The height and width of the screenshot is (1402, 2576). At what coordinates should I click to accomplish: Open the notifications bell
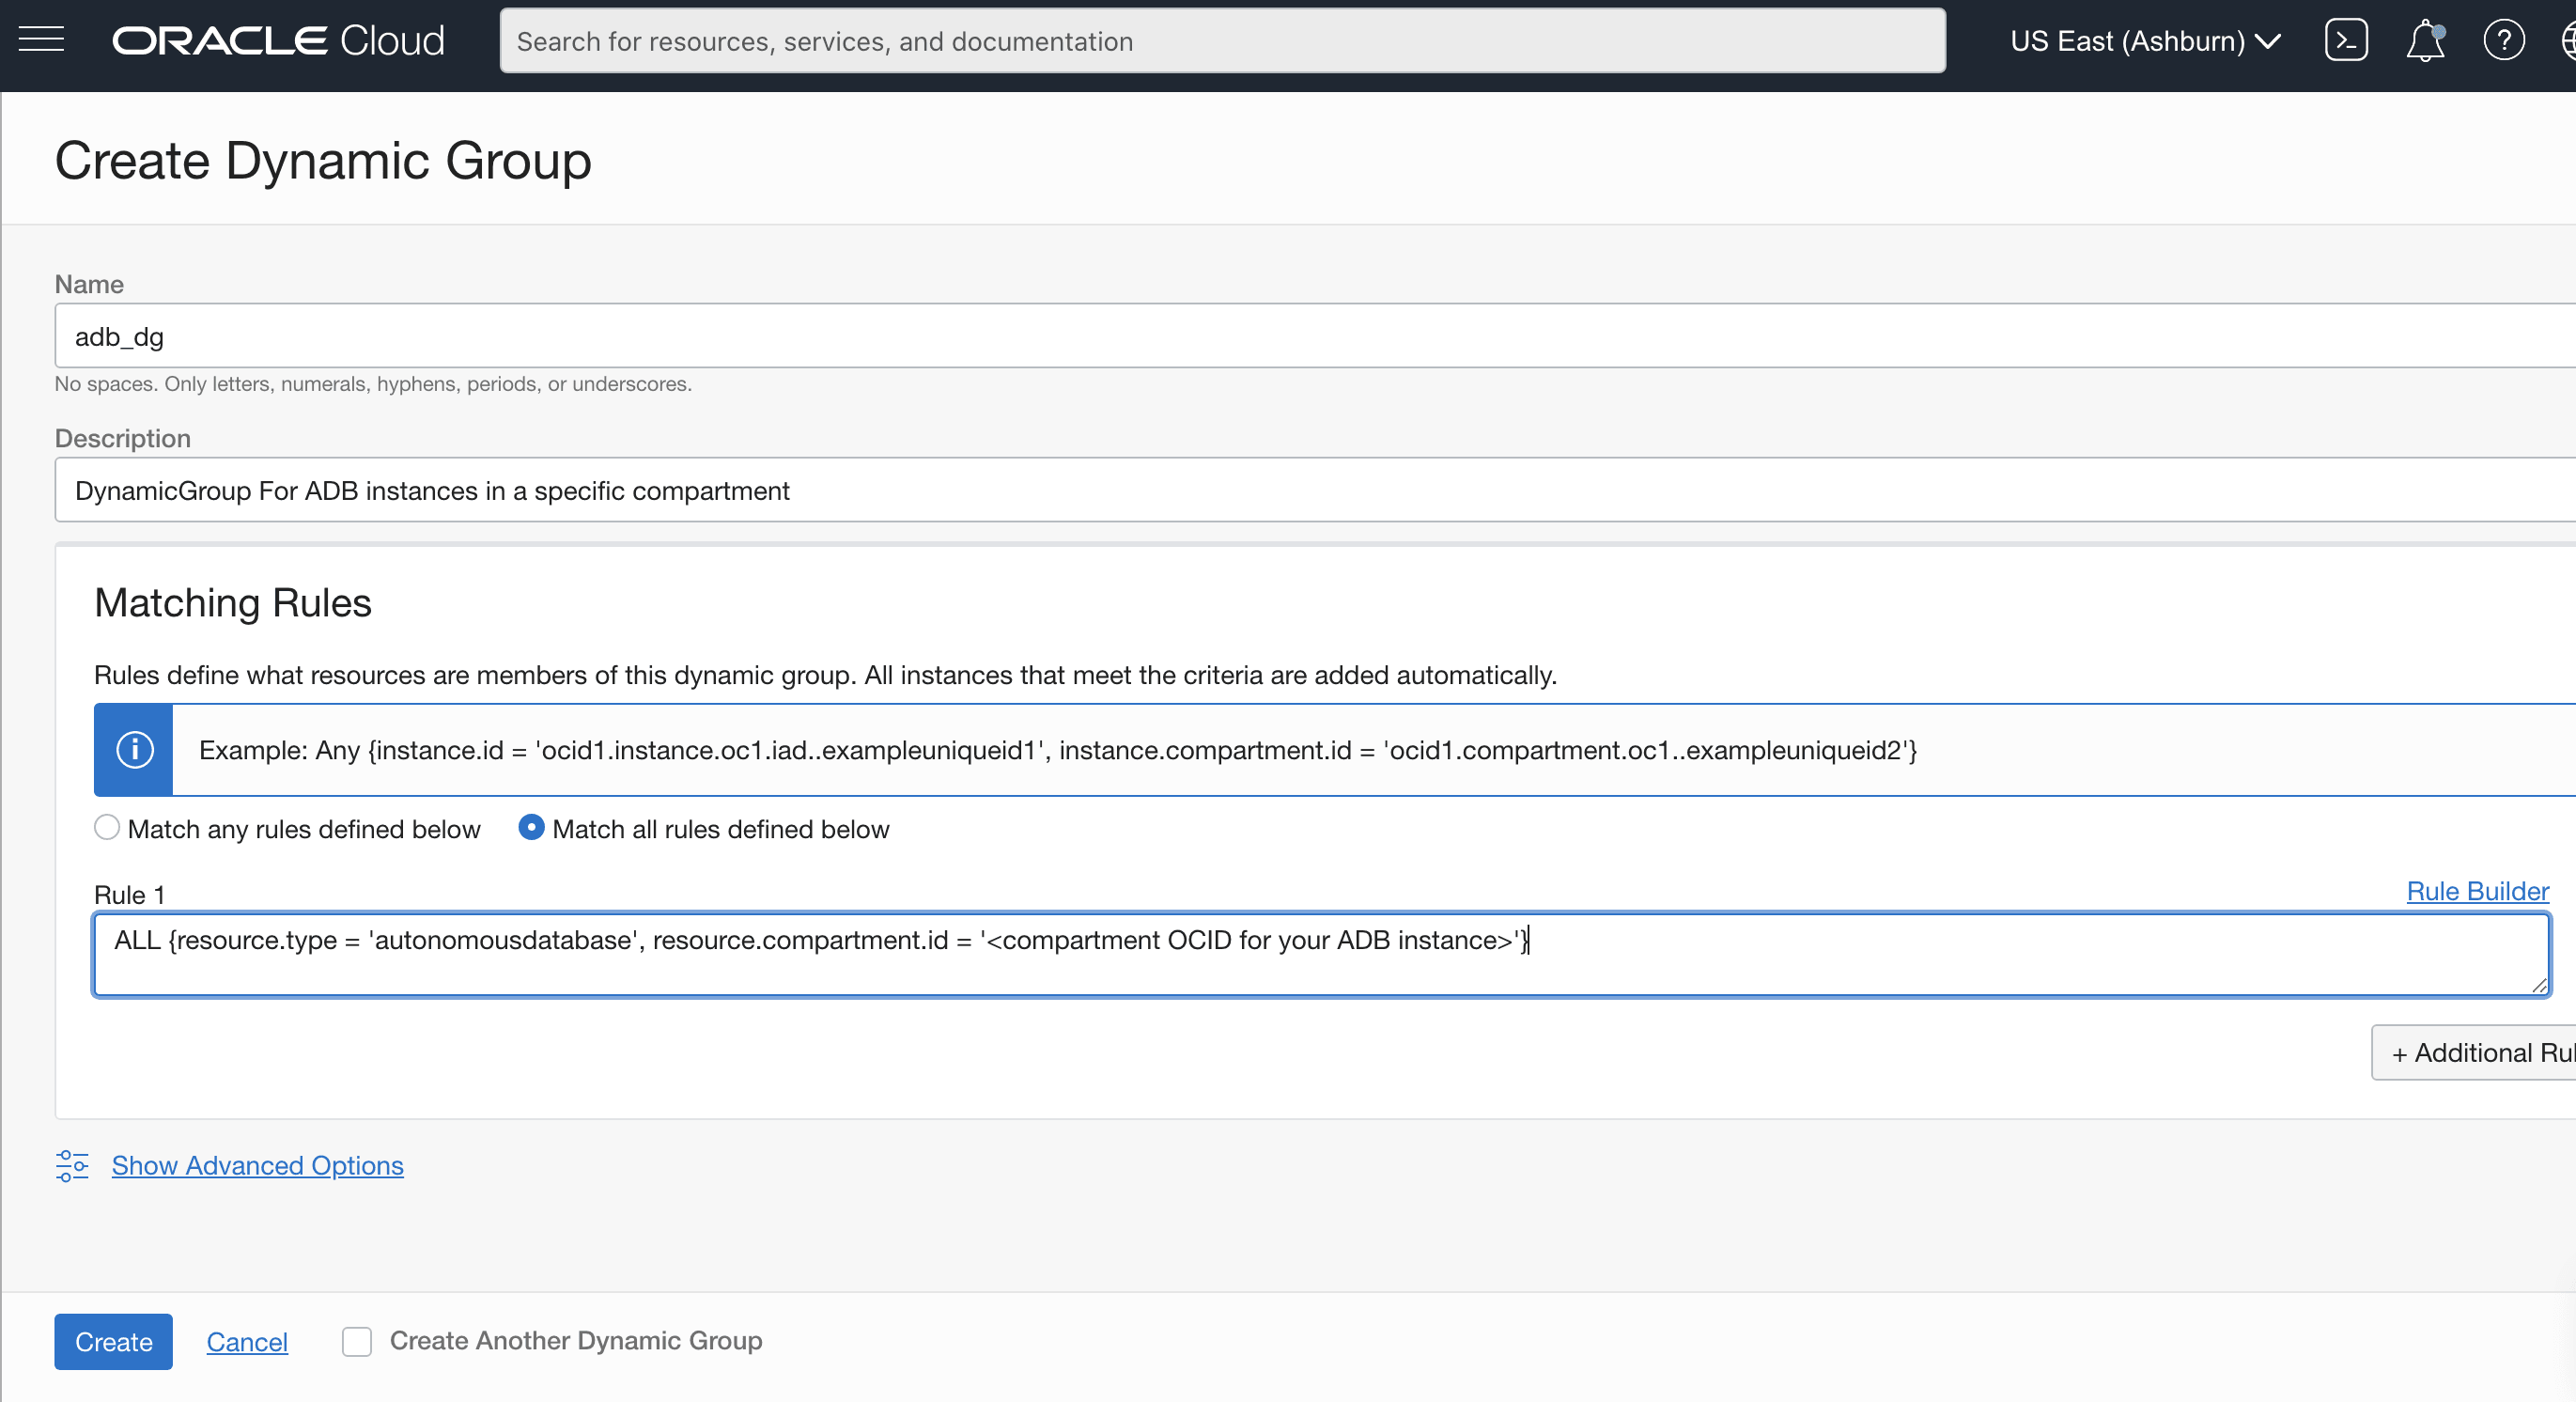tap(2425, 42)
